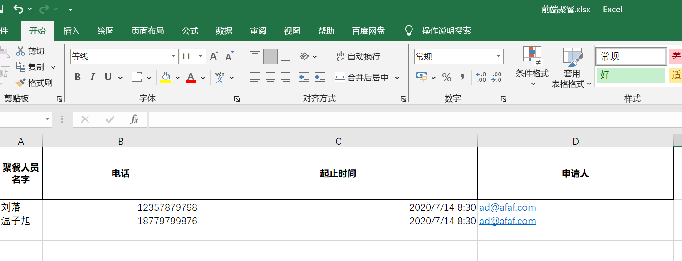Open the Alignment (对齐方式) dialog launcher
682x261 pixels.
pos(403,99)
